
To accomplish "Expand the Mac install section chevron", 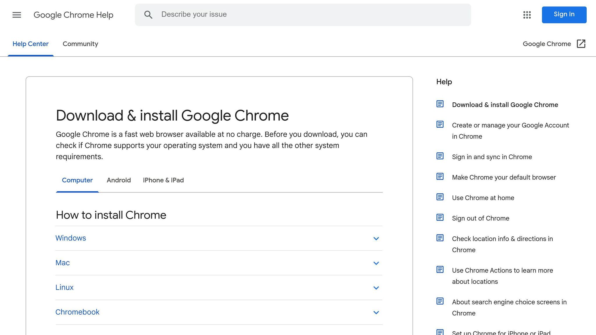I will (x=376, y=263).
